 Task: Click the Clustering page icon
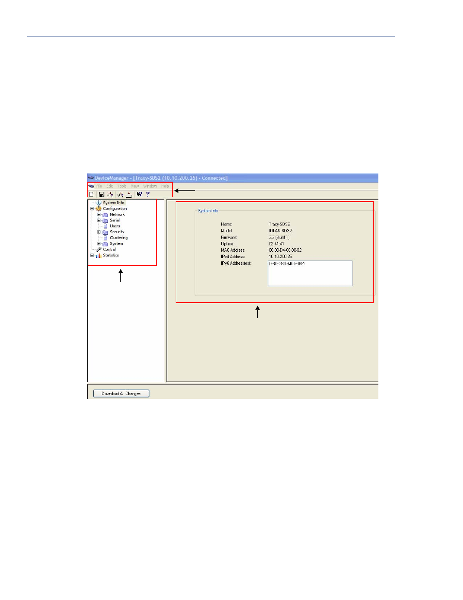click(105, 238)
